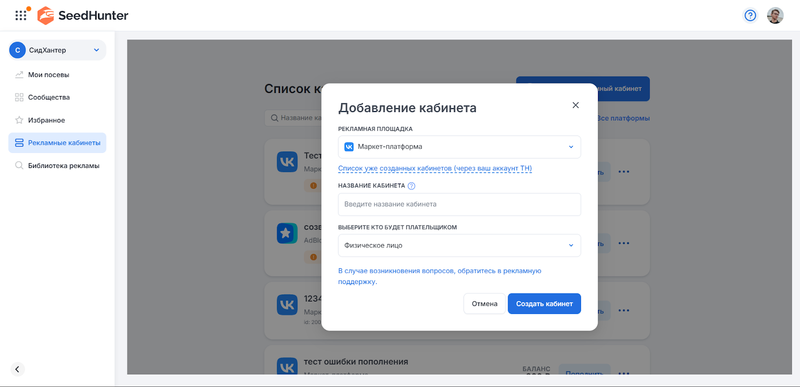
Task: Expand the Маркет-платформа platform dropdown
Action: point(459,147)
